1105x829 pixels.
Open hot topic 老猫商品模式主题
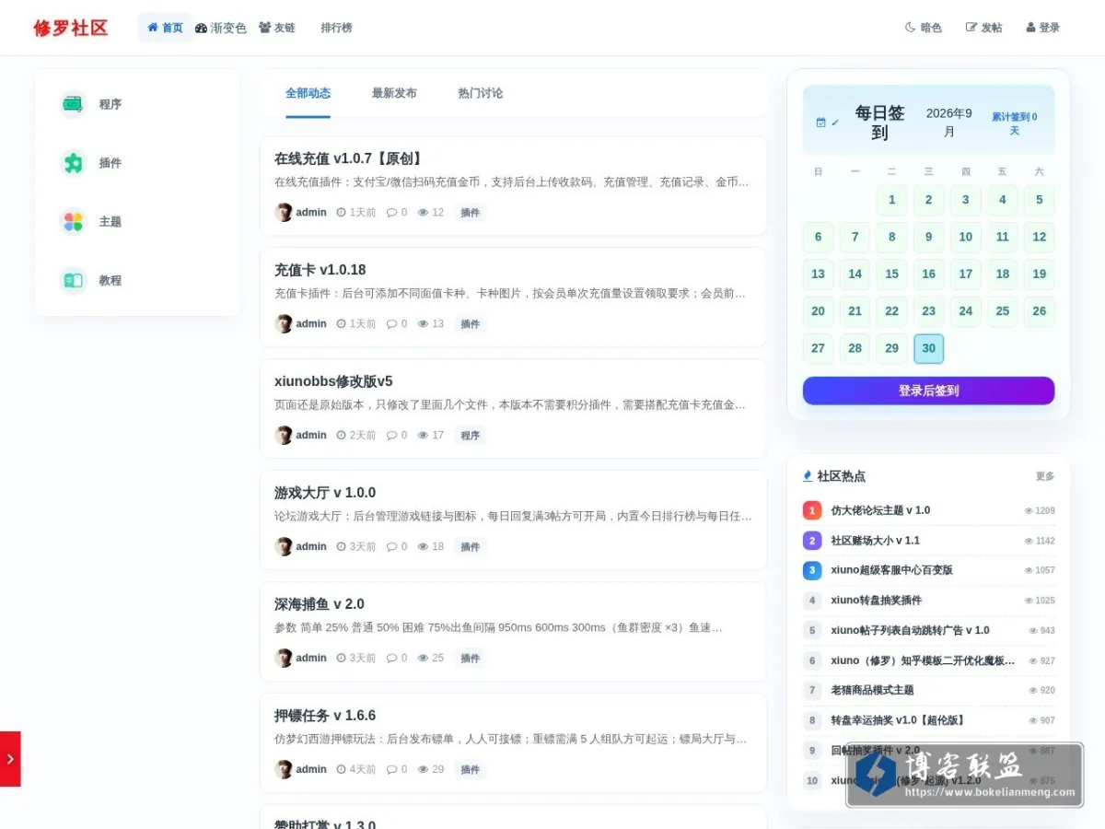point(872,690)
